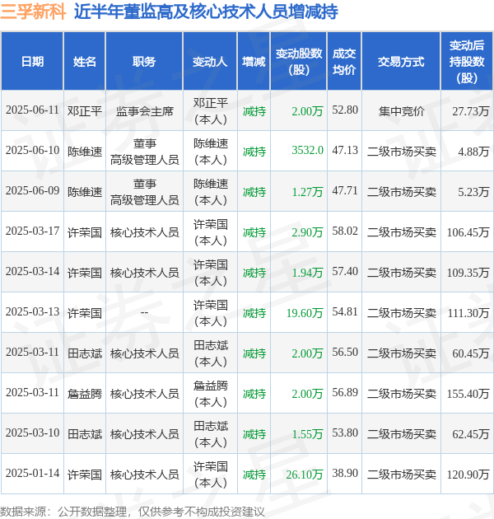Click the share change 2.90万
The image size is (494, 519).
[307, 232]
